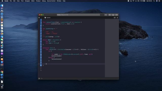The width and height of the screenshot is (162, 91).
Task: Open the Product menu
Action: pyautogui.click(x=38, y=1)
